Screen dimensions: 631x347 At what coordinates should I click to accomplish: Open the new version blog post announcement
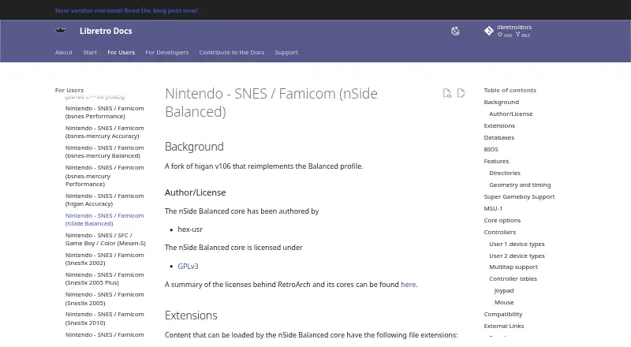tap(126, 10)
